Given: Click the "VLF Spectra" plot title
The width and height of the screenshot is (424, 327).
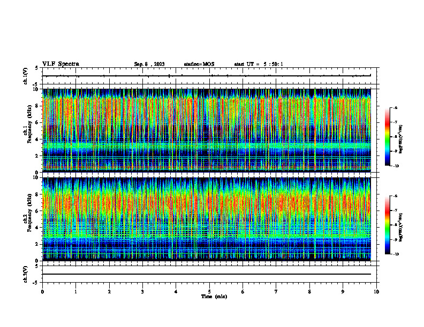Looking at the screenshot, I should (x=60, y=64).
